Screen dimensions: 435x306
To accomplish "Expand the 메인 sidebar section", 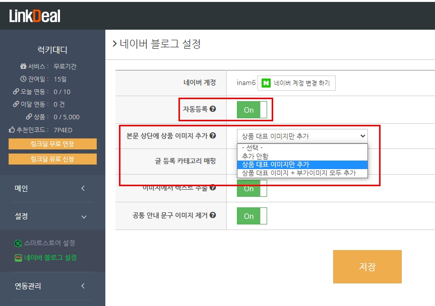I will (x=52, y=188).
